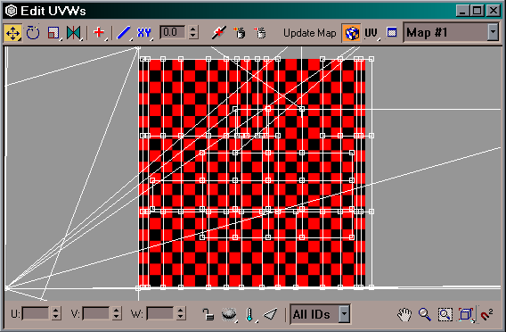Screen dimensions: 506x332
Task: Toggle the lock selection padlock icon
Action: coord(208,314)
